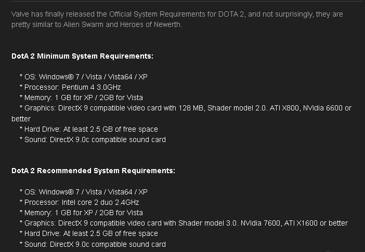Viewport: 365px width, 252px height.
Task: Click the Hard Drive line under Recommended requirements
Action: click(x=88, y=233)
